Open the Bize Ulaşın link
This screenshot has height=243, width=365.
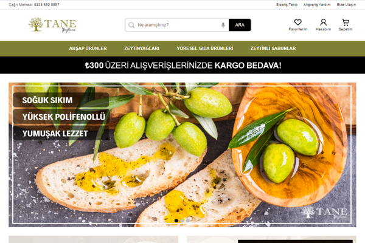(x=346, y=5)
